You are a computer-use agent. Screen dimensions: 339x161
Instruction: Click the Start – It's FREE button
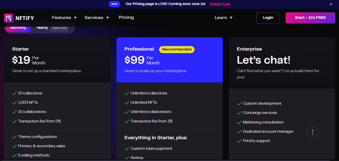310,18
